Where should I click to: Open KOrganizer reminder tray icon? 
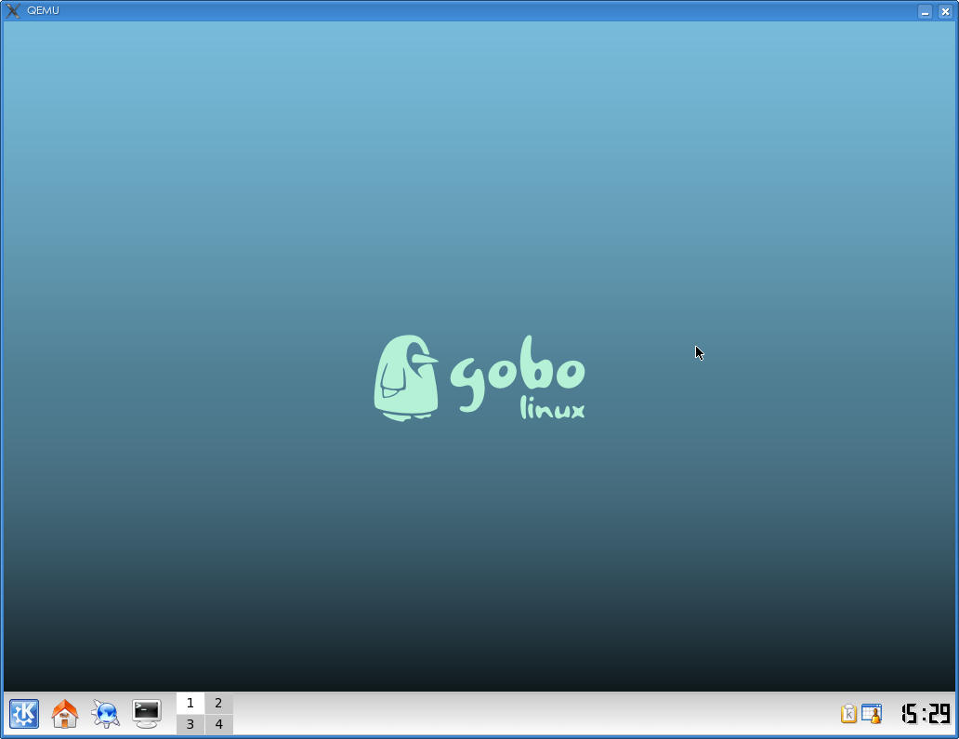pyautogui.click(x=872, y=714)
